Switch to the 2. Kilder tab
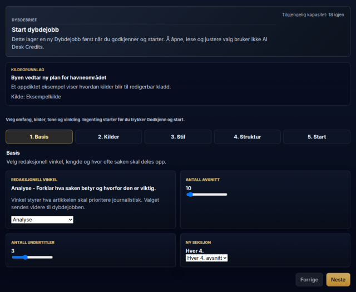 tap(108, 137)
